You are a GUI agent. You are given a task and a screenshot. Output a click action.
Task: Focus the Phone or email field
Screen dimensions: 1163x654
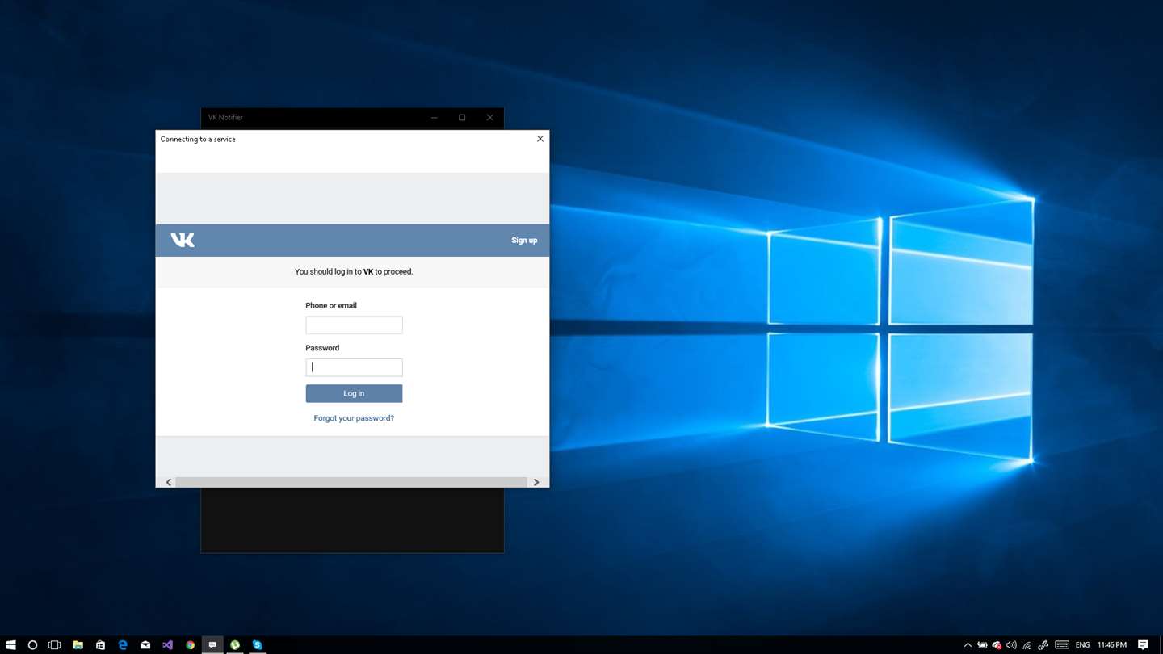(354, 325)
